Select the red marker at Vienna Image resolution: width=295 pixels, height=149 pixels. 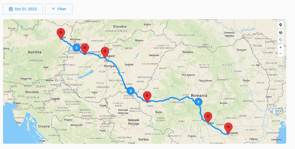(x=61, y=33)
